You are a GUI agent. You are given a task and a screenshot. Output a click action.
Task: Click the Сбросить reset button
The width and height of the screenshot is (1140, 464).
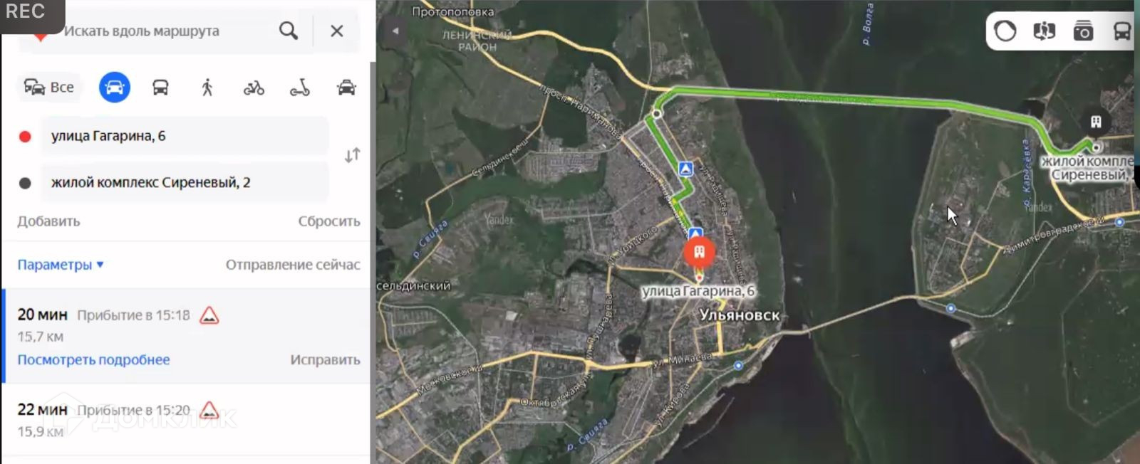pos(329,221)
